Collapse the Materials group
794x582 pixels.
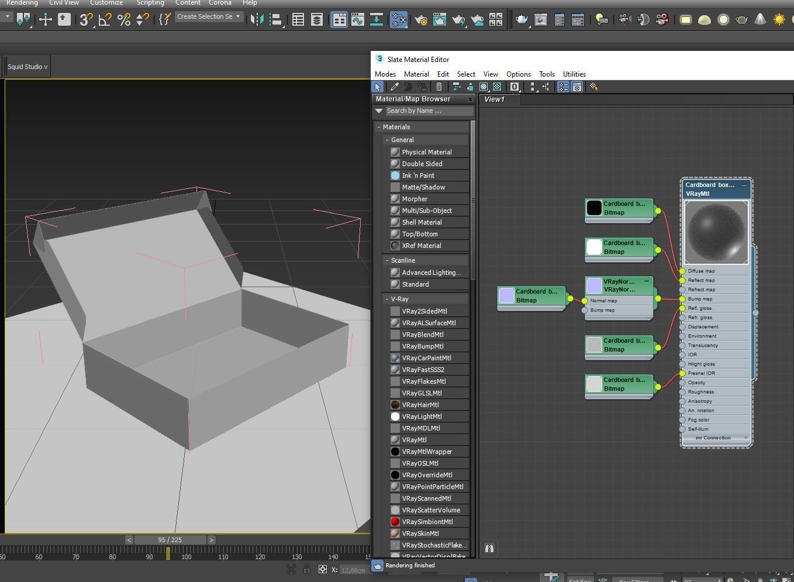(x=379, y=127)
